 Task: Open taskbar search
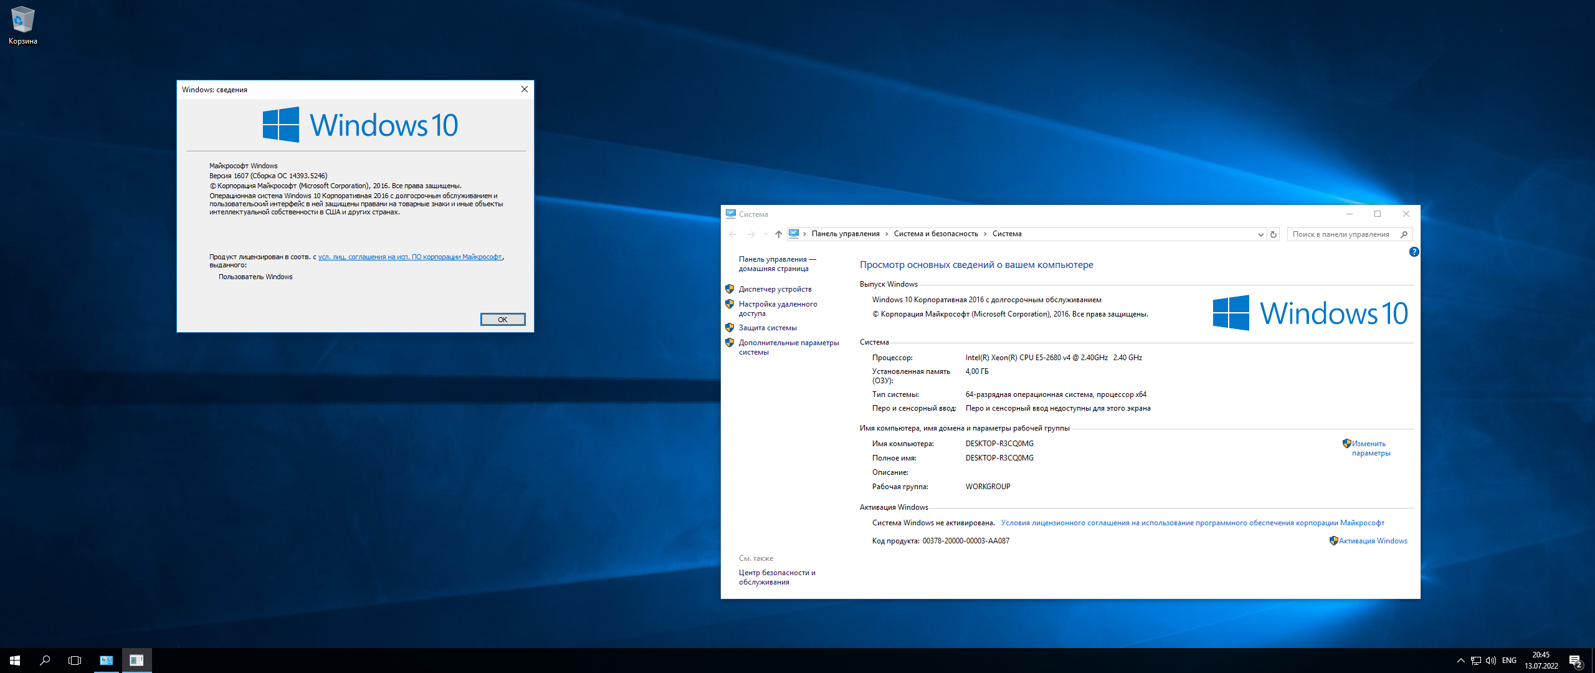point(45,661)
